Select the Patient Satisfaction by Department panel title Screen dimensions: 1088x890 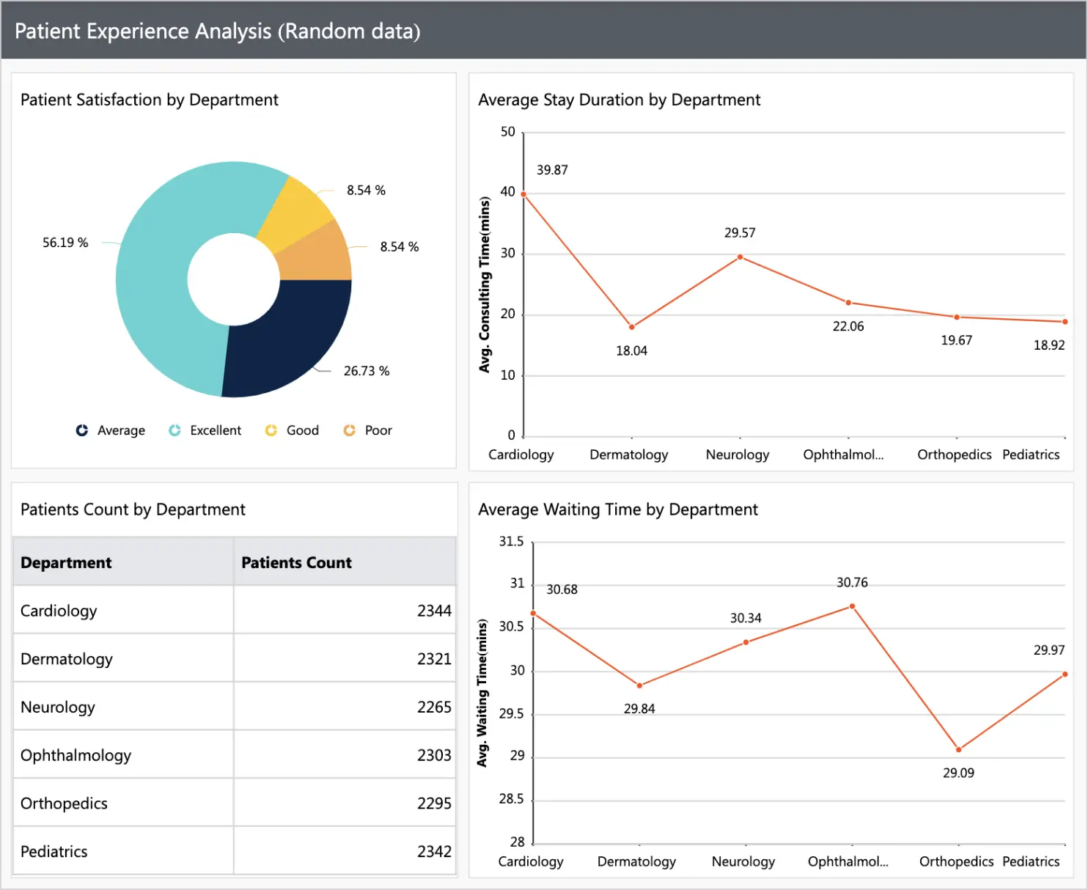click(x=149, y=100)
